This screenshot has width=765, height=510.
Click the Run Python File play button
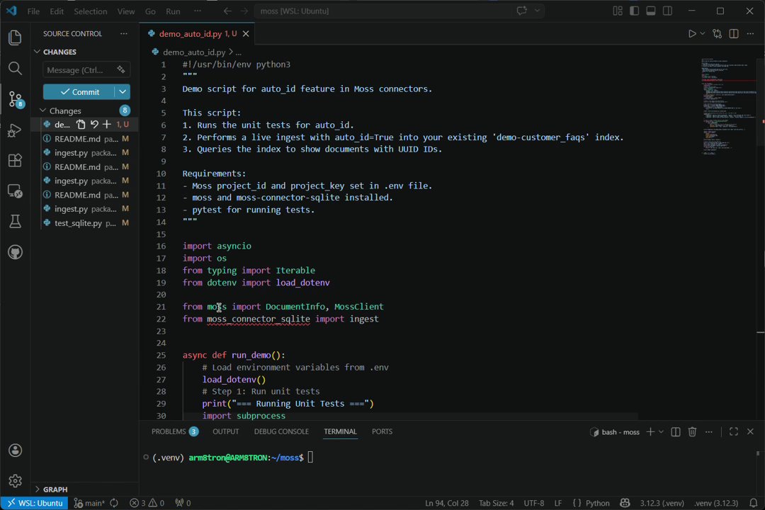692,34
